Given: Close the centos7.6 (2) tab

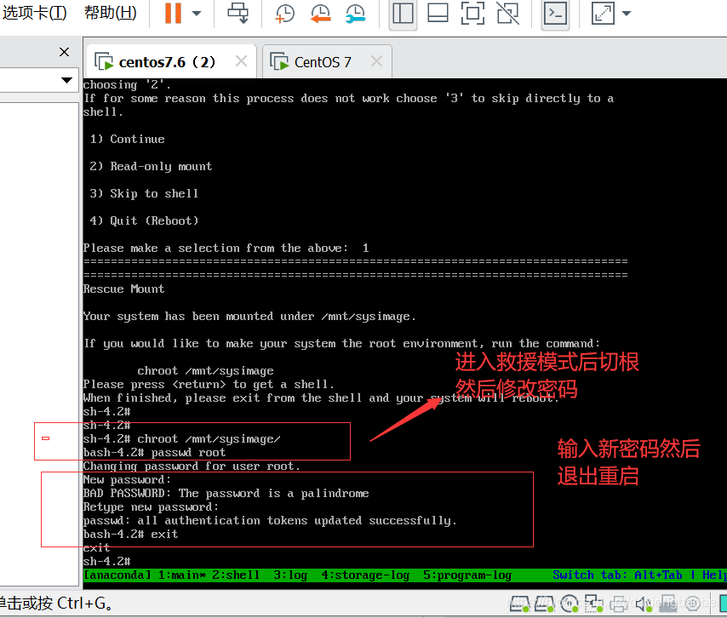Looking at the screenshot, I should pyautogui.click(x=241, y=61).
